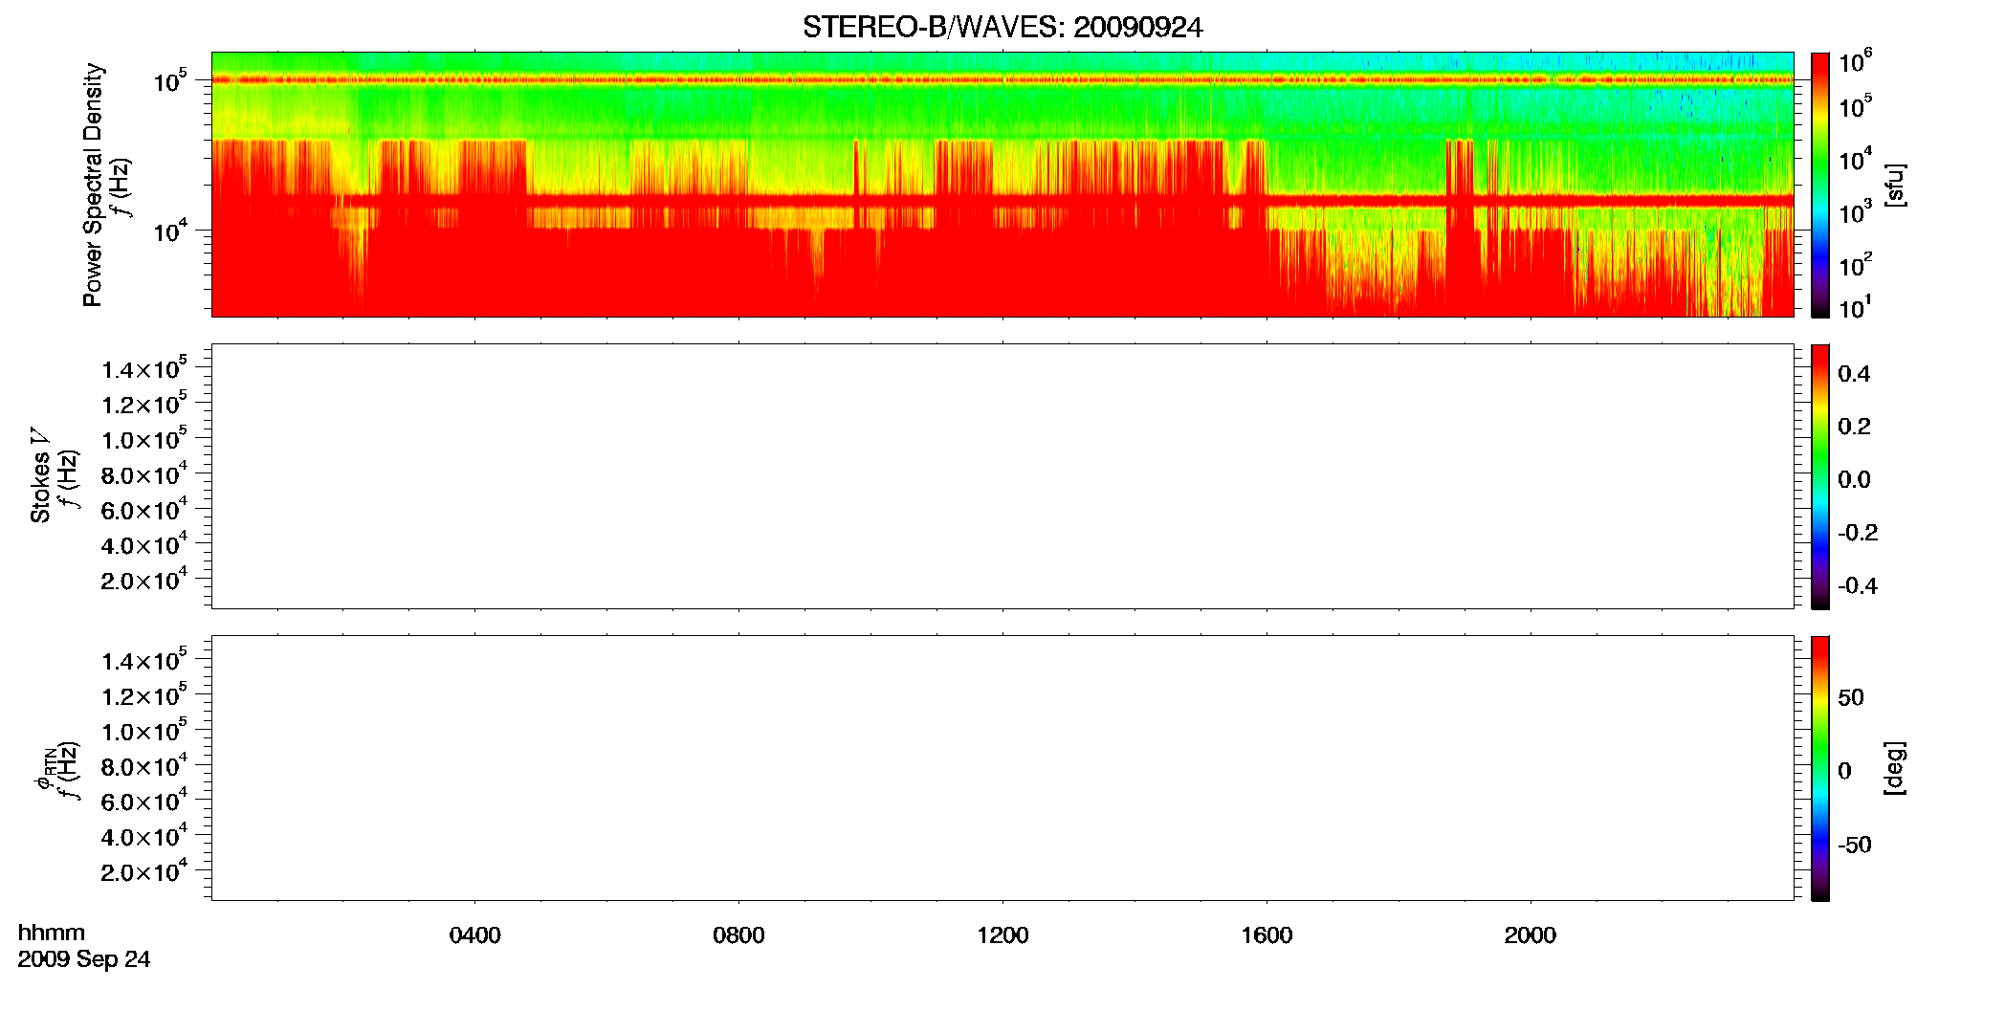Click the 2000 time tick label
This screenshot has width=2005, height=1033.
coord(1530,935)
